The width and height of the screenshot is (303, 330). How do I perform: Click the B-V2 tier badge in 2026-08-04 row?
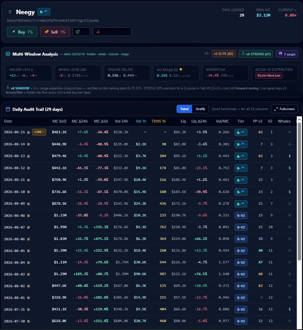click(x=241, y=263)
